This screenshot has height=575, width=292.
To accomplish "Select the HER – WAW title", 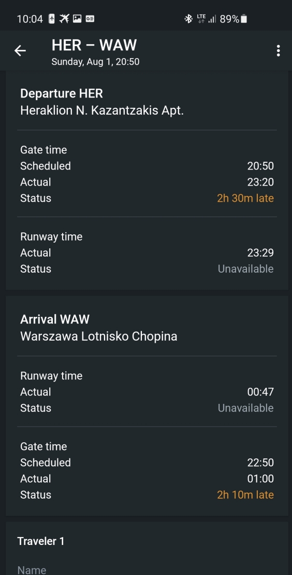I will pyautogui.click(x=94, y=45).
